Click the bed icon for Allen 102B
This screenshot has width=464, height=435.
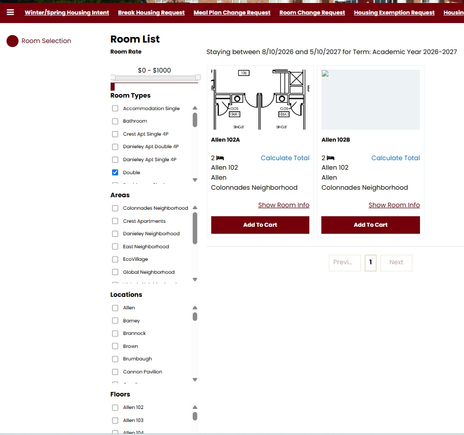pos(330,158)
